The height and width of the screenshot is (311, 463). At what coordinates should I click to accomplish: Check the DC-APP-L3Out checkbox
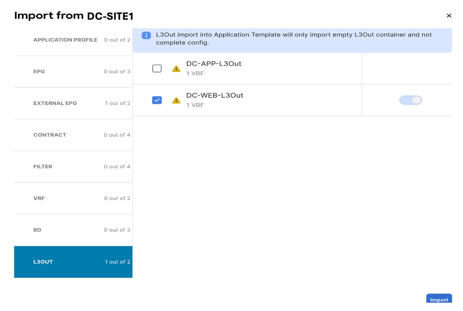(157, 68)
